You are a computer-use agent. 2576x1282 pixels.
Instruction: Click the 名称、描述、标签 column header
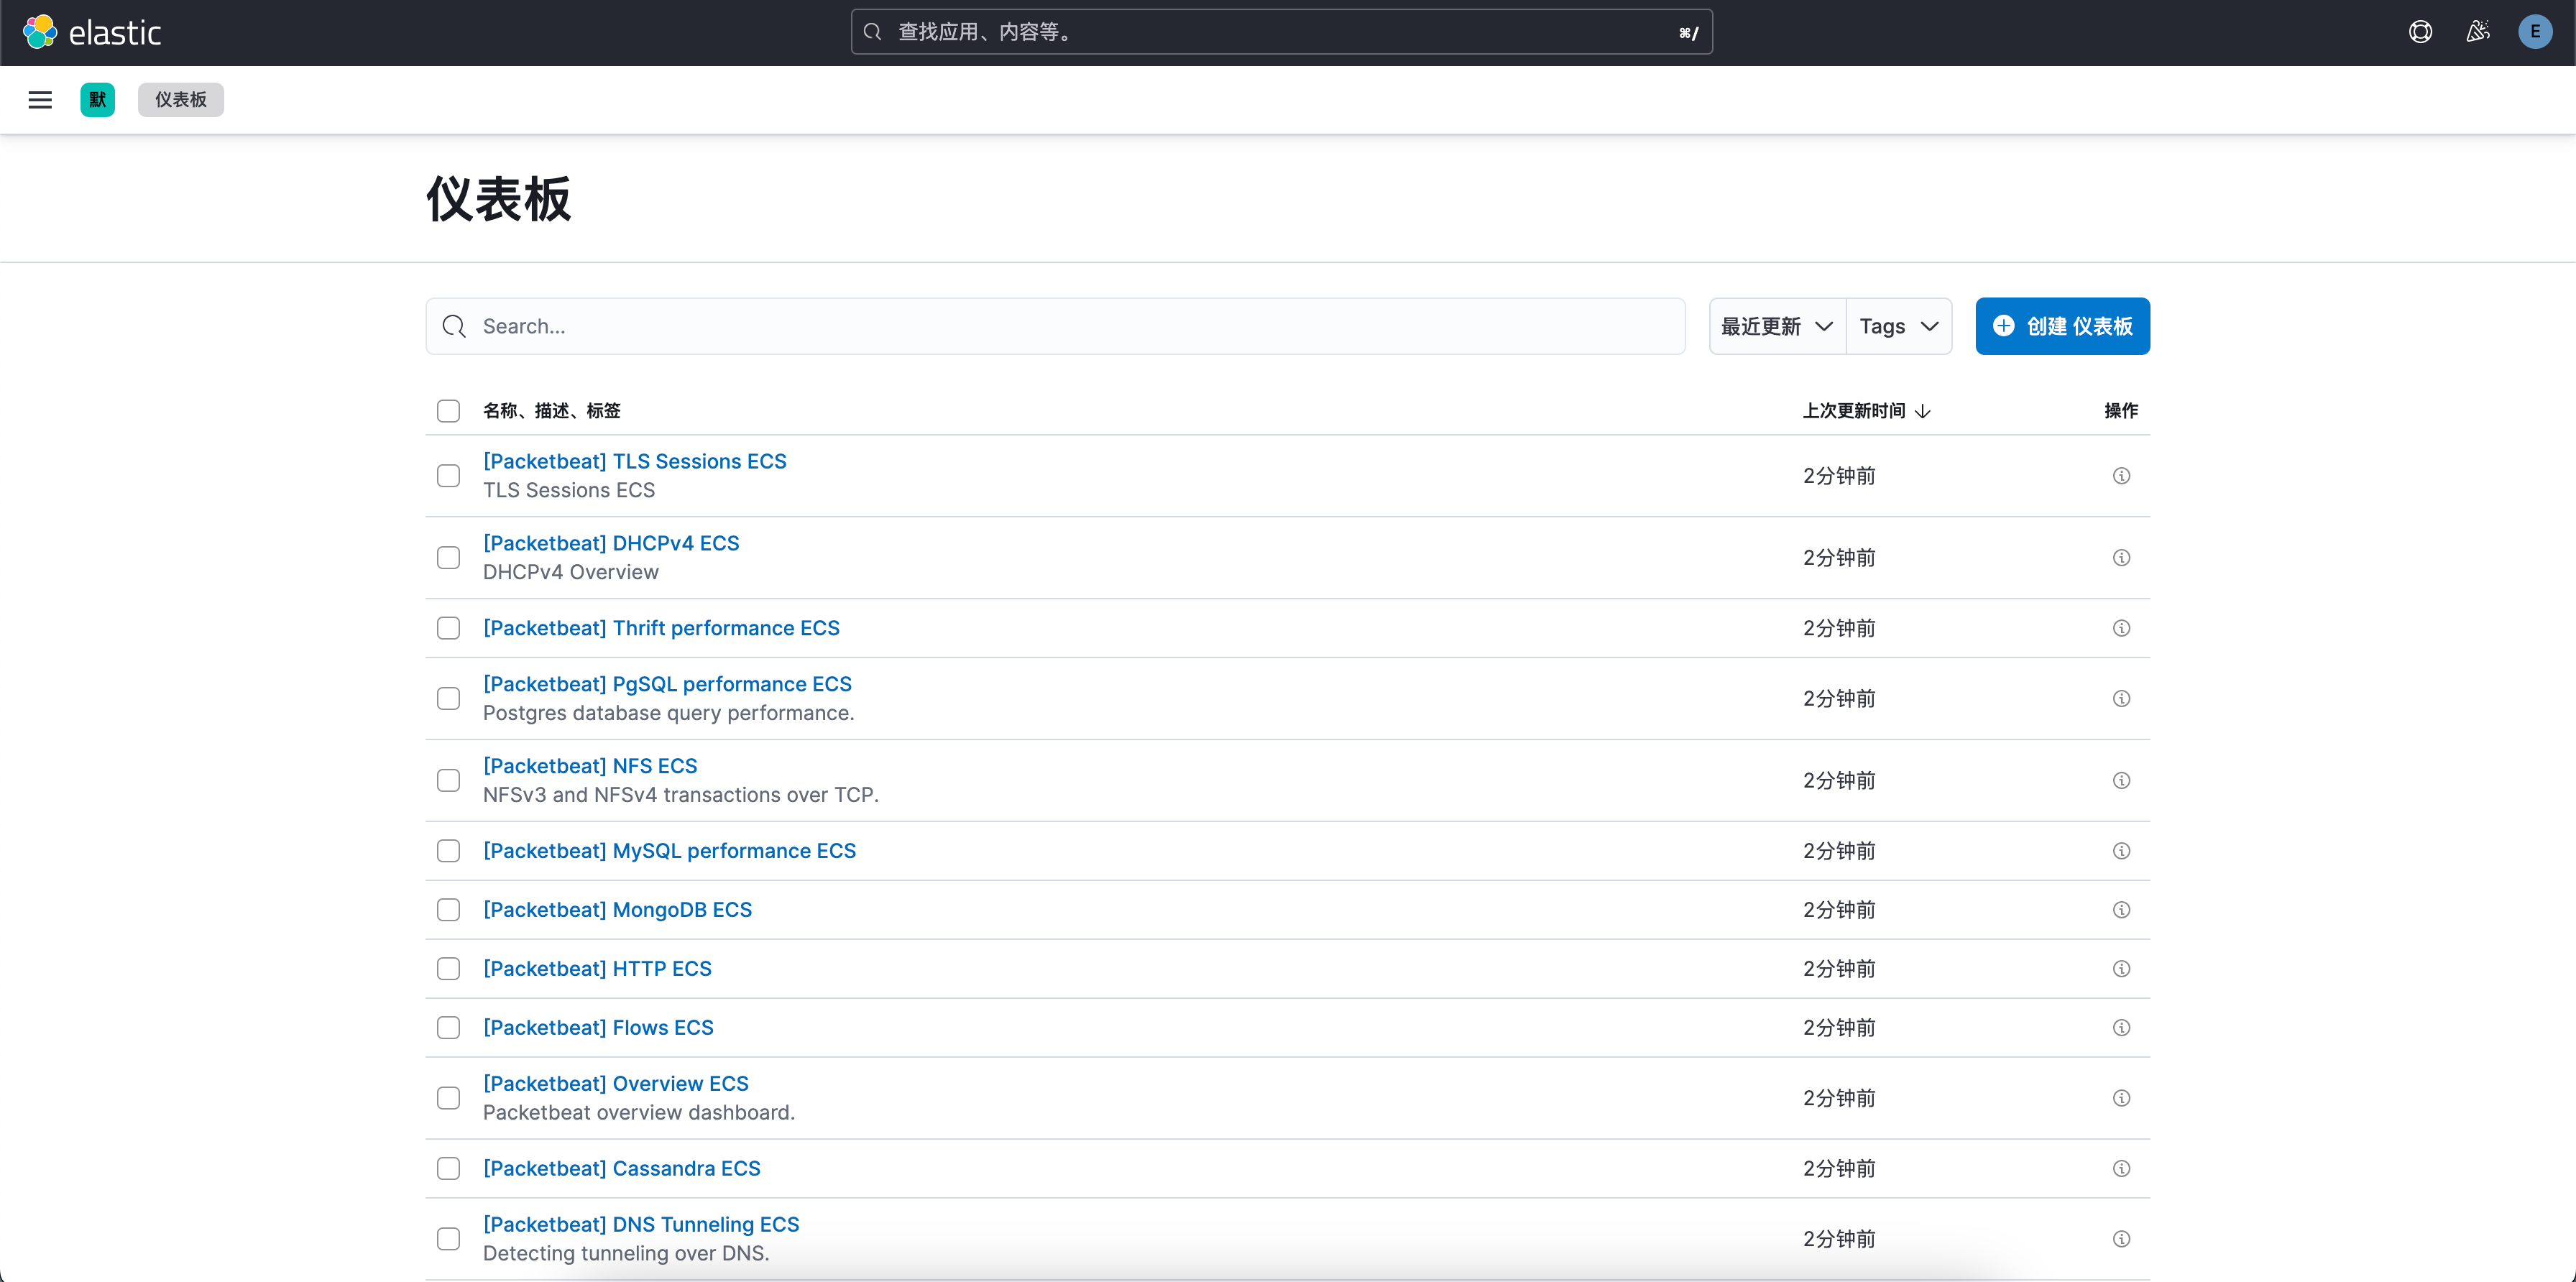tap(551, 411)
